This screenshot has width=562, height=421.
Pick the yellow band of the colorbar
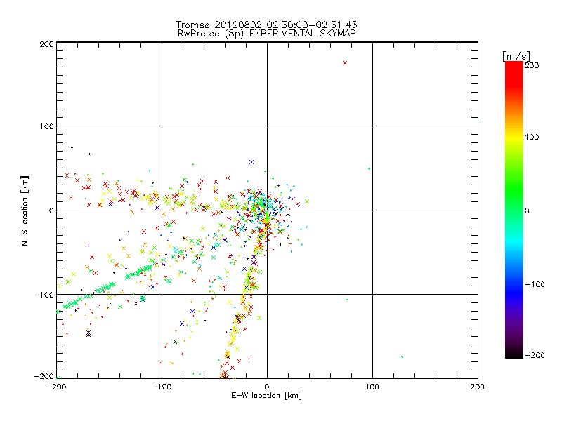(x=514, y=138)
